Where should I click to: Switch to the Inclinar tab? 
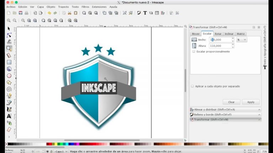coord(229,34)
